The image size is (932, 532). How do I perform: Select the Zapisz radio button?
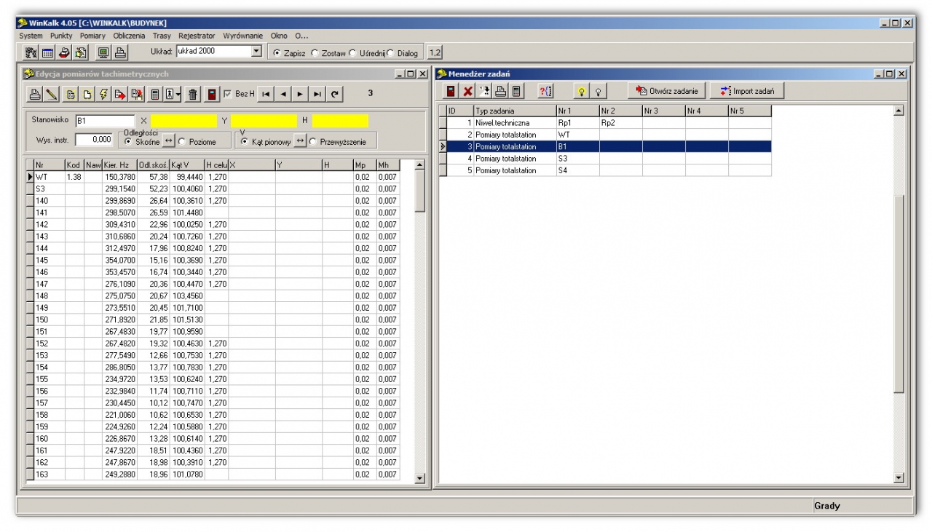point(276,53)
